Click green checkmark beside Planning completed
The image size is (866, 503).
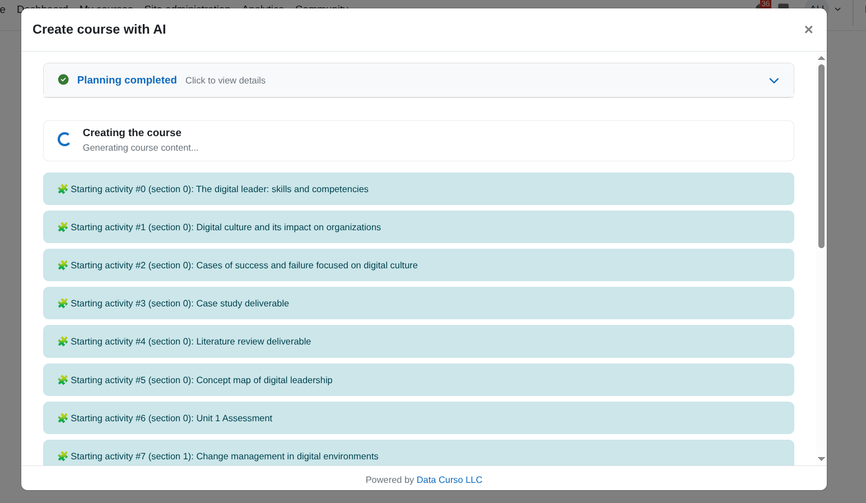[x=63, y=80]
